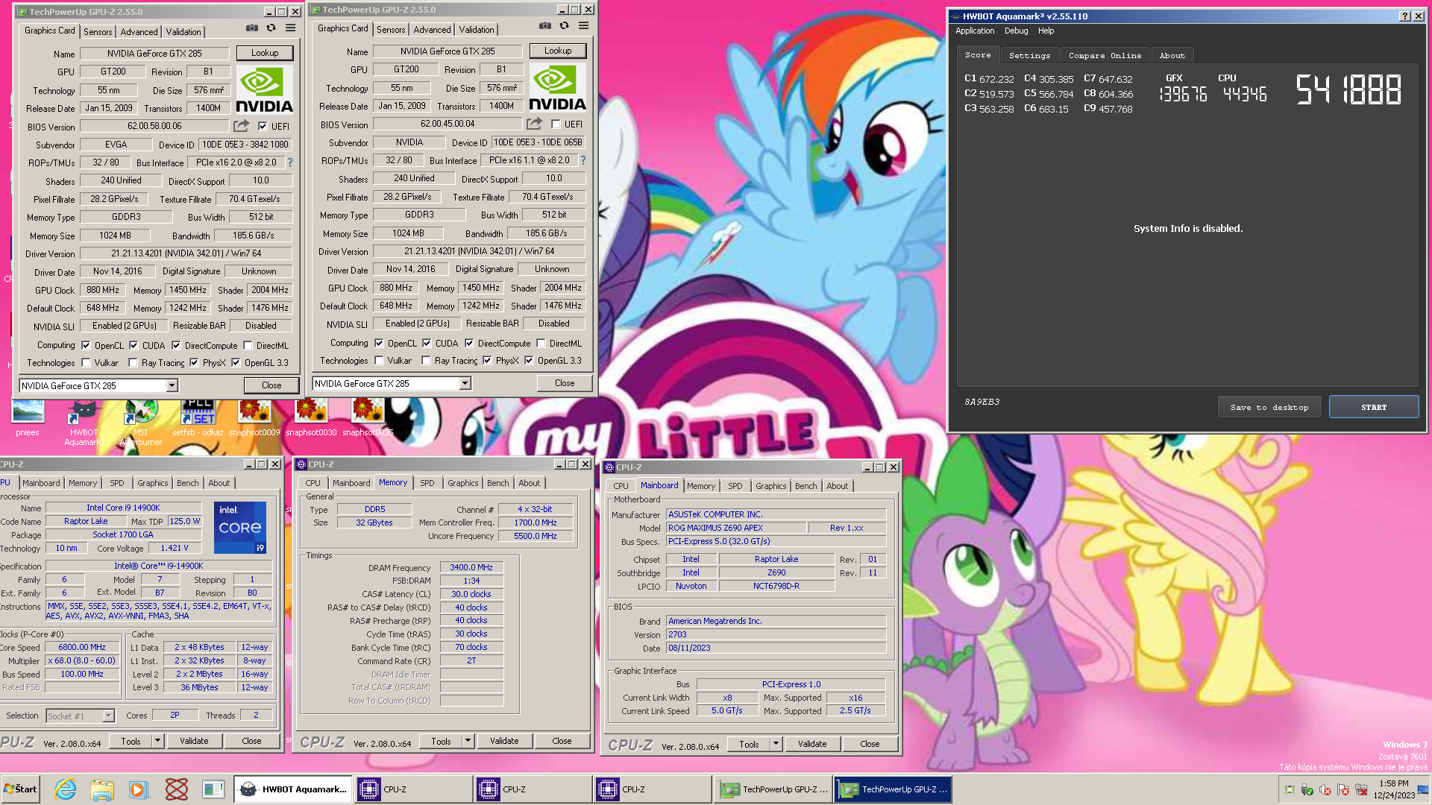This screenshot has width=1432, height=805.
Task: Select the snaphsot0009 desktop image
Action: point(254,419)
